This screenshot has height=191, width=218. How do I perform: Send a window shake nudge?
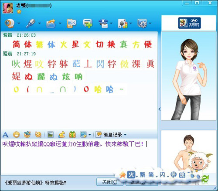pyautogui.click(x=38, y=135)
